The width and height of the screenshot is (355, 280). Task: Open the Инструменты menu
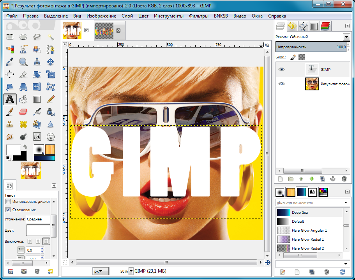click(169, 16)
